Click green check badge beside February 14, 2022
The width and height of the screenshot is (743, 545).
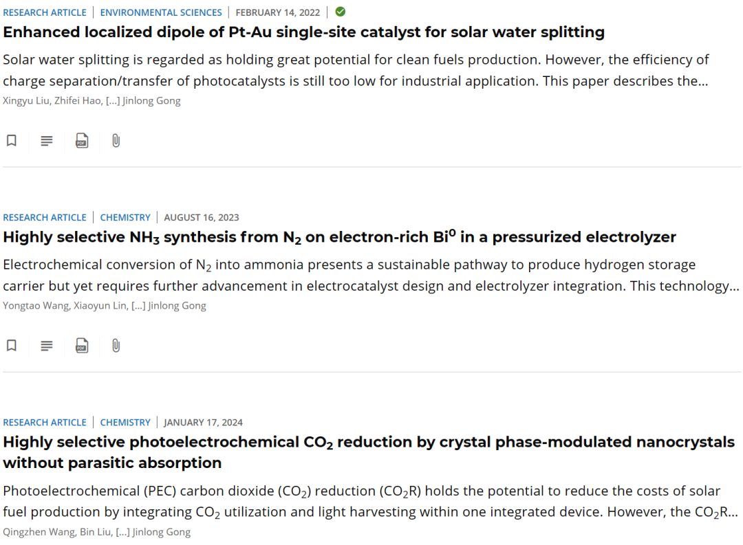[x=341, y=12]
